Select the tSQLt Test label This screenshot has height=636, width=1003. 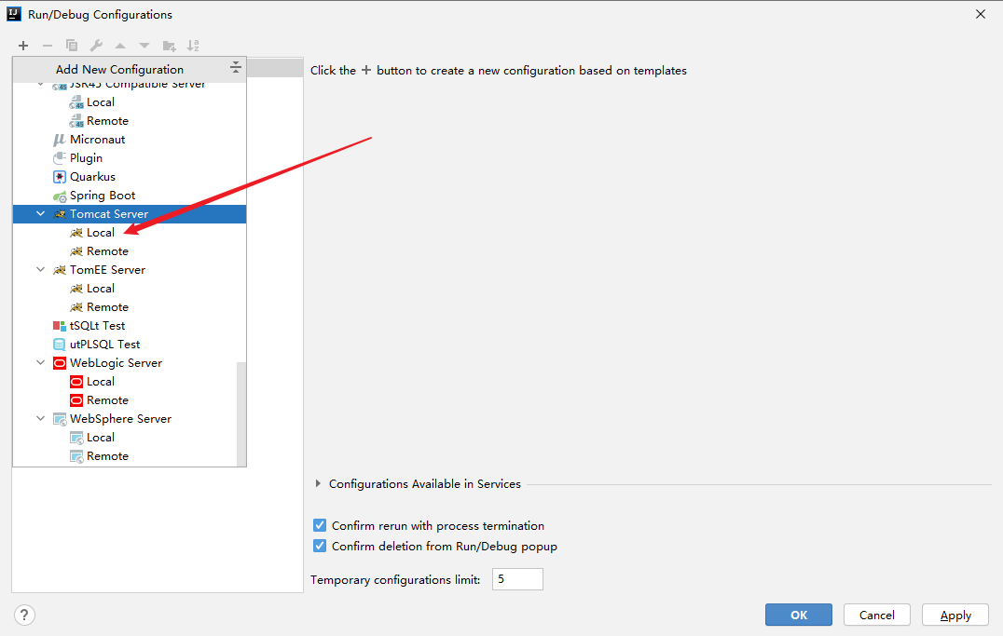97,326
